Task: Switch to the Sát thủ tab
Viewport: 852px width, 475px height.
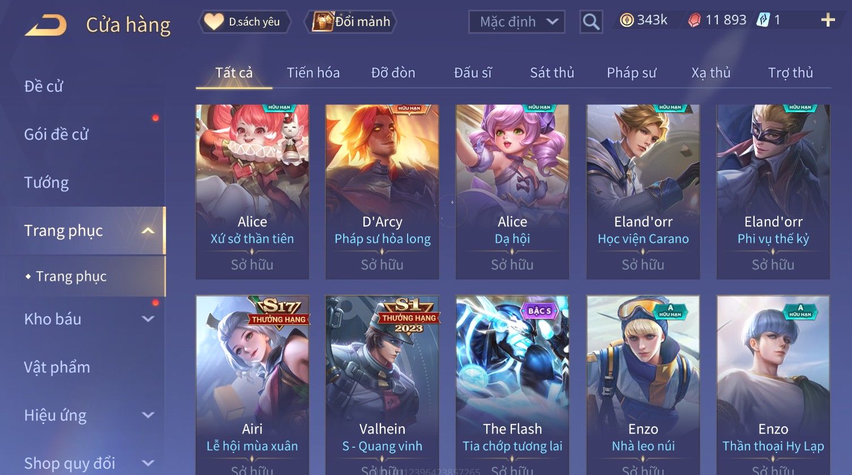Action: 552,72
